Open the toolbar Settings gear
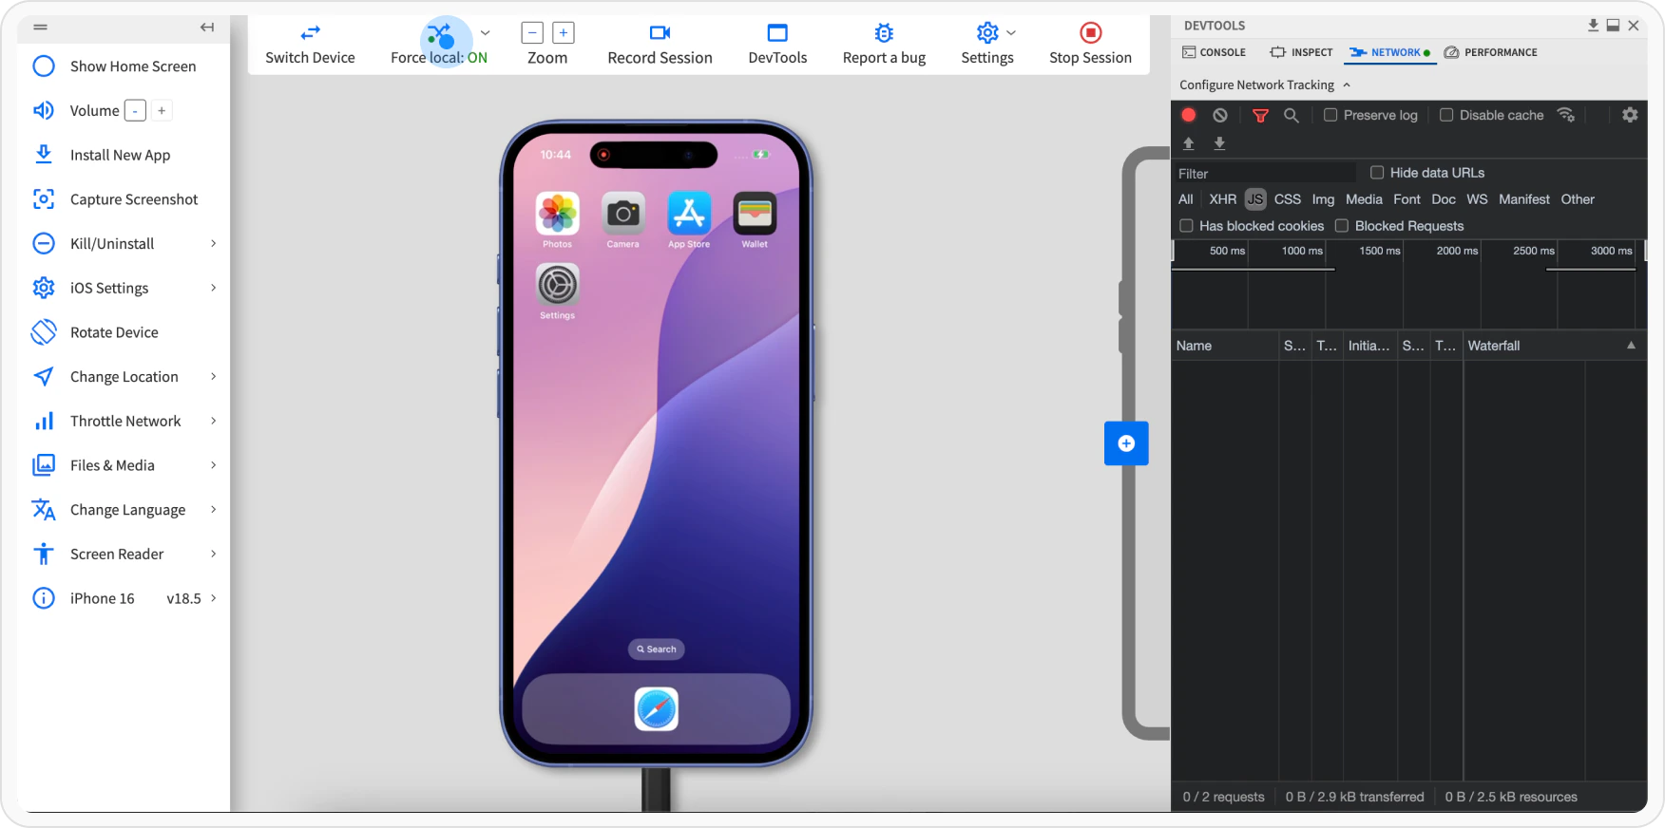The height and width of the screenshot is (828, 1665). 987,33
